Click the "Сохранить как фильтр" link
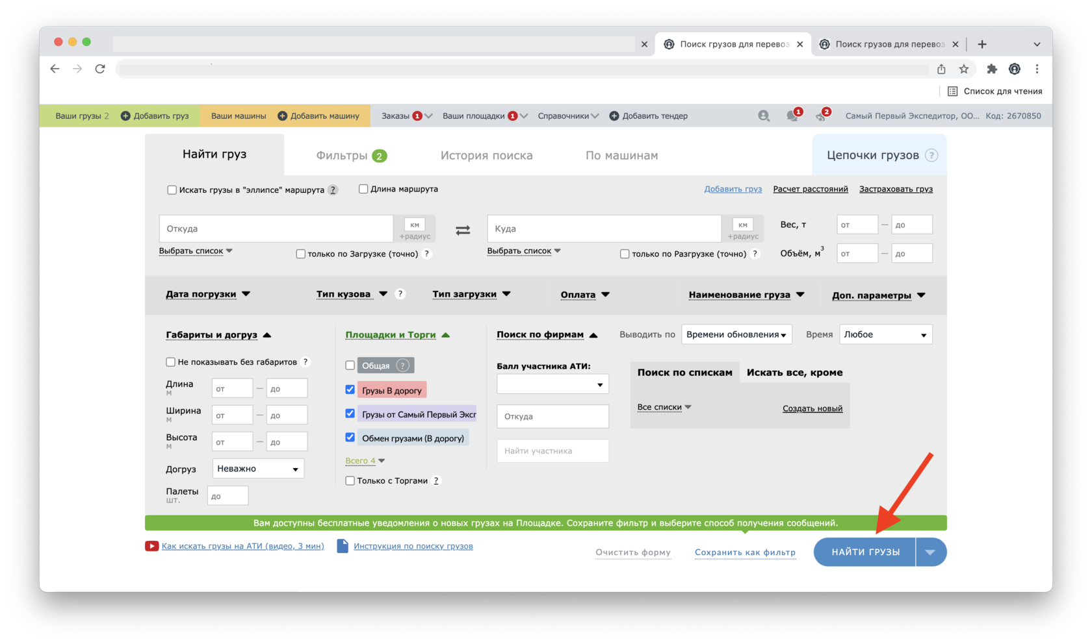Viewport: 1092px width, 644px height. click(x=745, y=552)
